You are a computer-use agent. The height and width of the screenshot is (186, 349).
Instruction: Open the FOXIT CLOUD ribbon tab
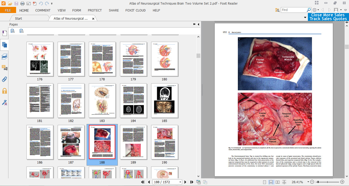point(135,10)
